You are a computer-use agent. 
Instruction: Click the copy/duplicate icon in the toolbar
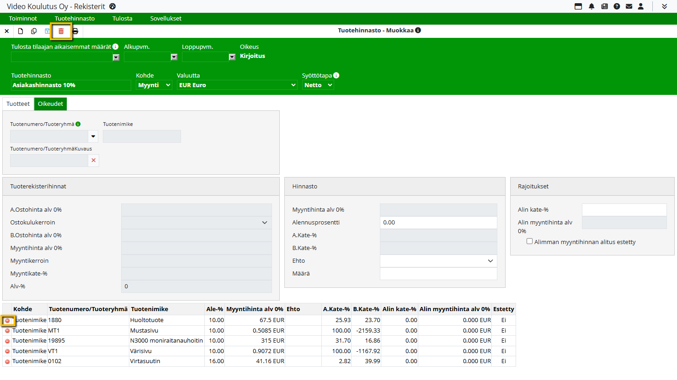pos(34,31)
